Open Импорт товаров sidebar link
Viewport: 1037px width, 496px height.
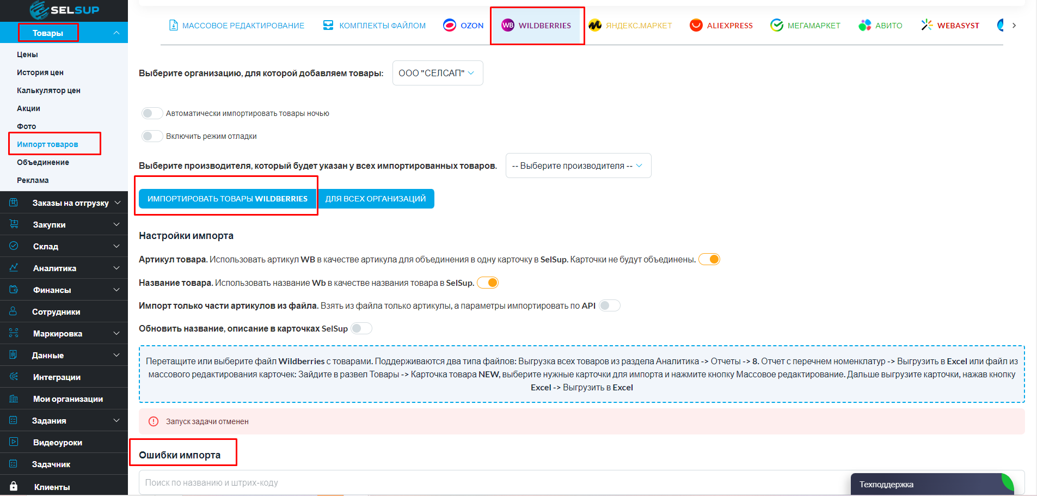click(x=47, y=144)
